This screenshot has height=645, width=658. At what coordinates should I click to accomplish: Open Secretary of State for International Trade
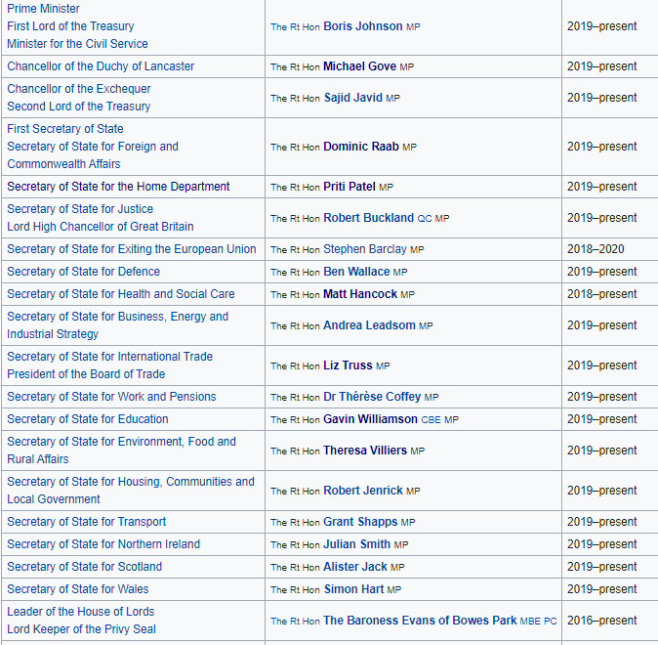point(110,357)
